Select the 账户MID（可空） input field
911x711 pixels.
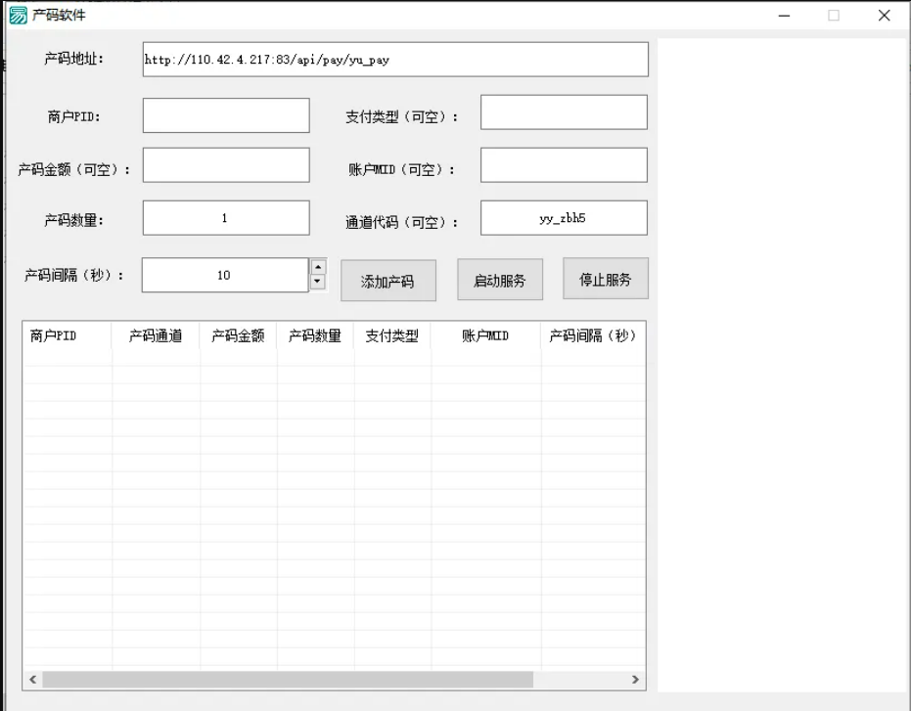(x=563, y=164)
